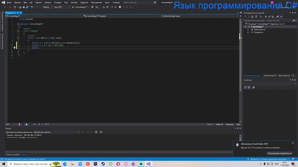The height and width of the screenshot is (167, 298).
Task: Collapse the class Program code block
Action: coord(18,31)
